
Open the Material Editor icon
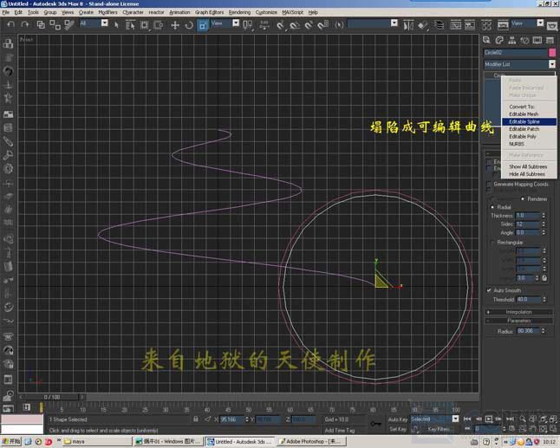pyautogui.click(x=486, y=25)
